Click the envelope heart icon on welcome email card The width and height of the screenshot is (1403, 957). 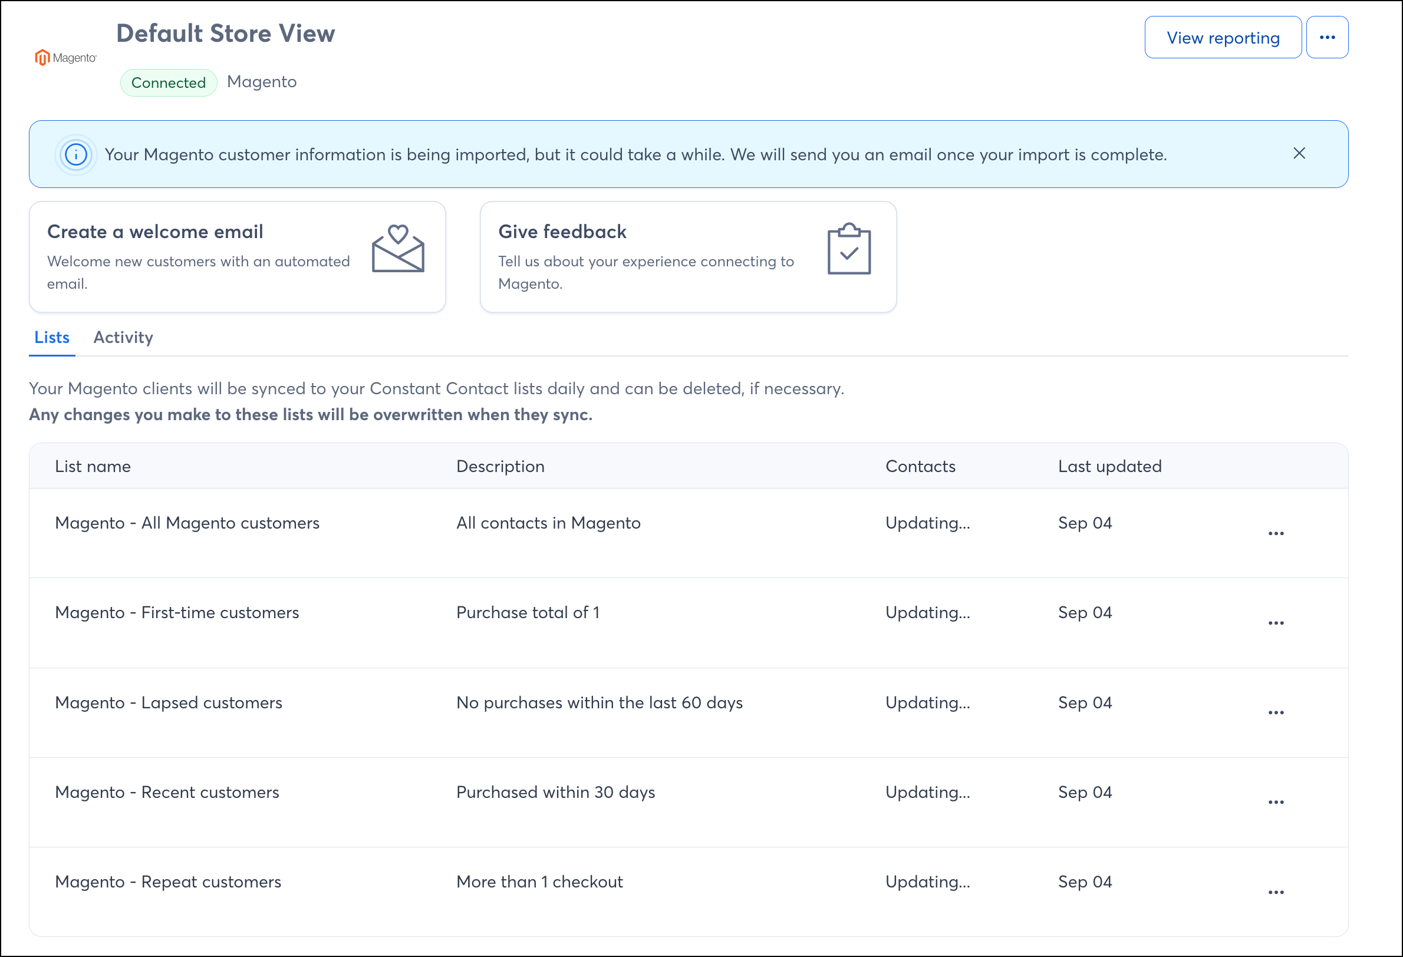(x=398, y=249)
